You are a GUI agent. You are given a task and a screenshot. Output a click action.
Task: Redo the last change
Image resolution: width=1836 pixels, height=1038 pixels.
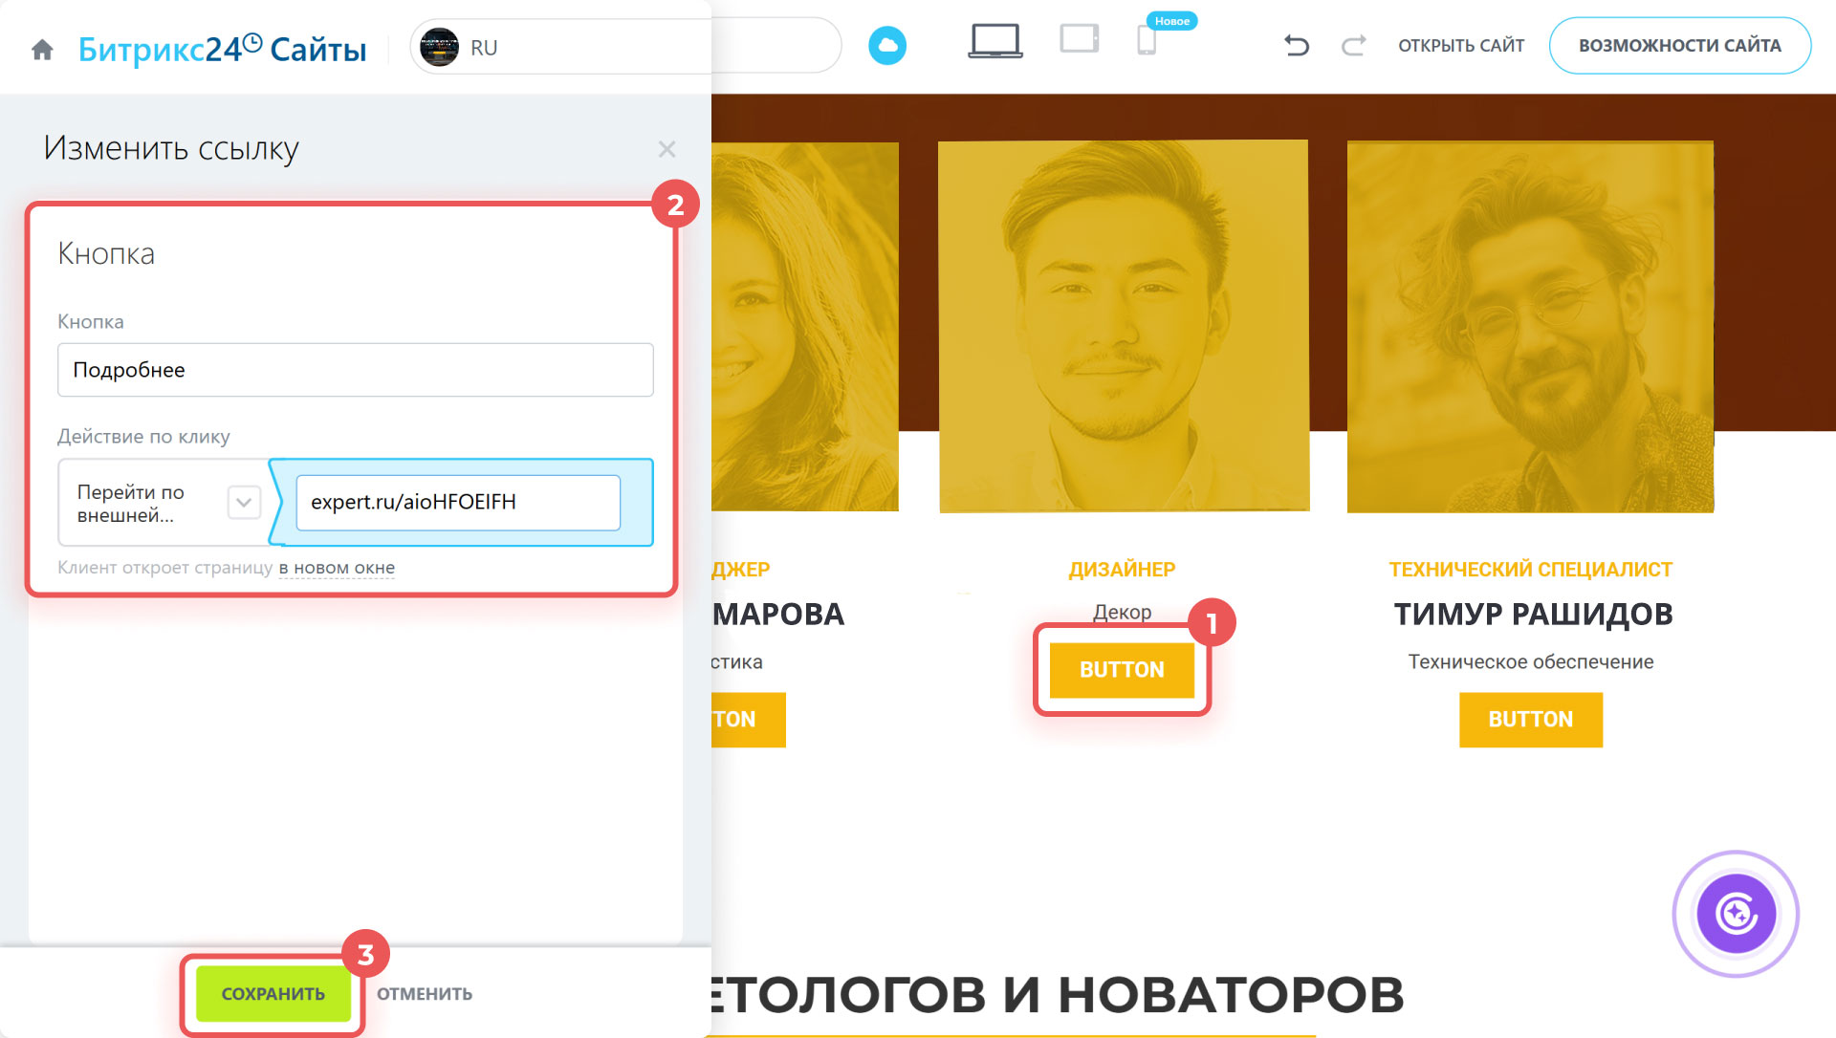pyautogui.click(x=1353, y=45)
